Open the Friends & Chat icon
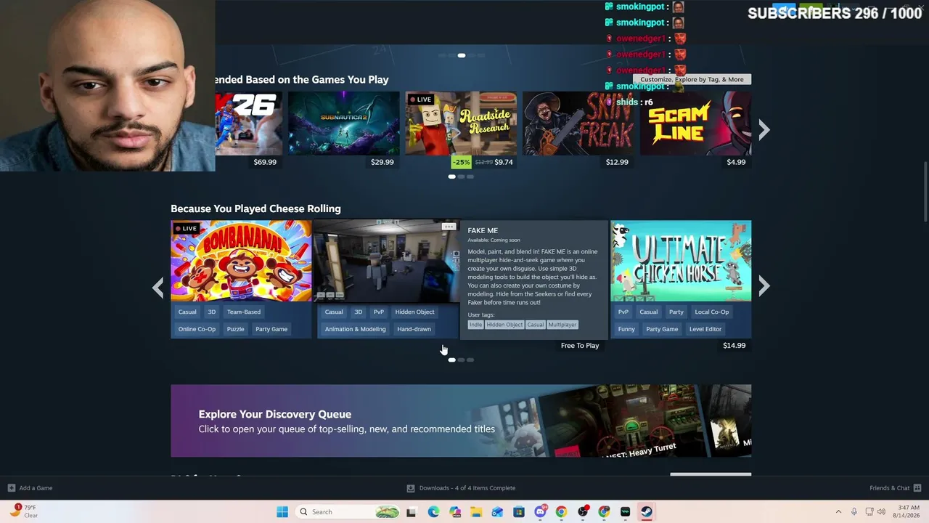The image size is (929, 523). pos(917,488)
